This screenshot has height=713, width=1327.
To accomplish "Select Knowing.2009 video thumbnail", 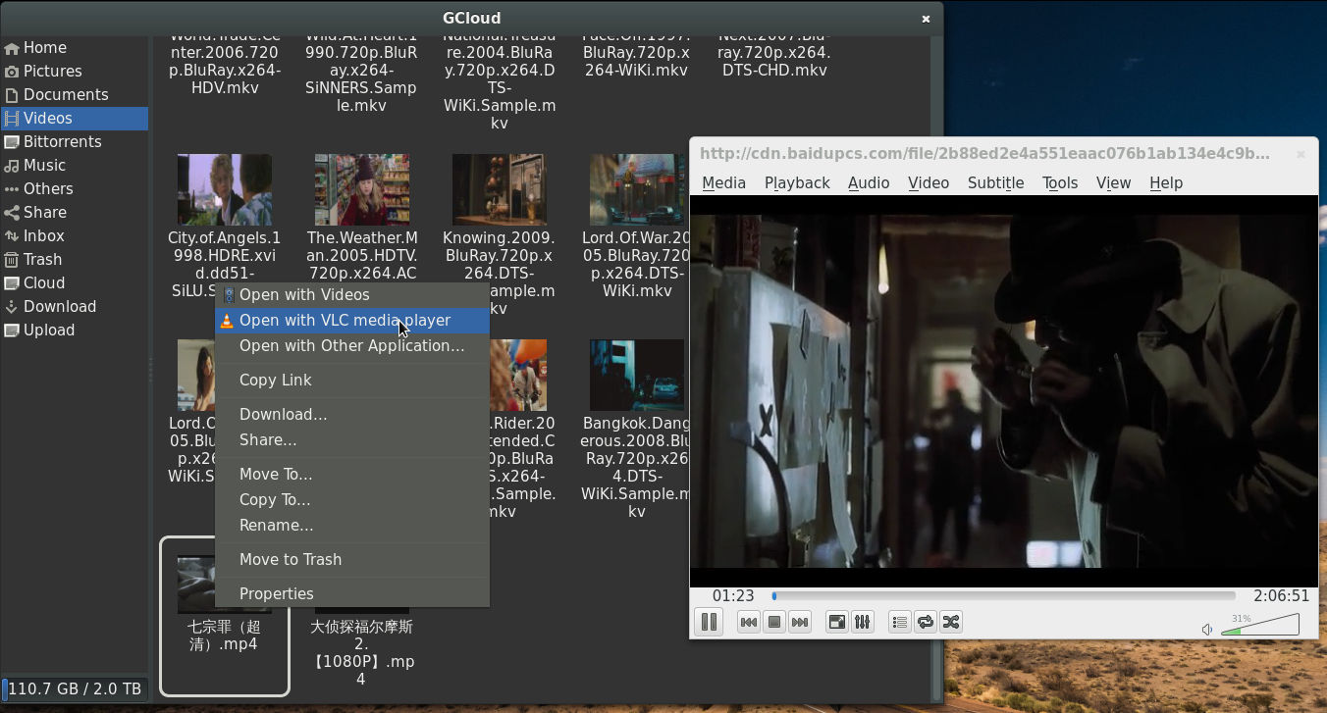I will coord(499,189).
